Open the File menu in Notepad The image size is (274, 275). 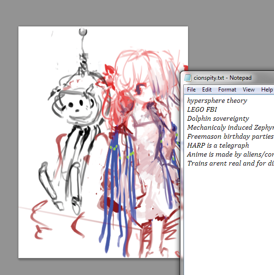[191, 90]
